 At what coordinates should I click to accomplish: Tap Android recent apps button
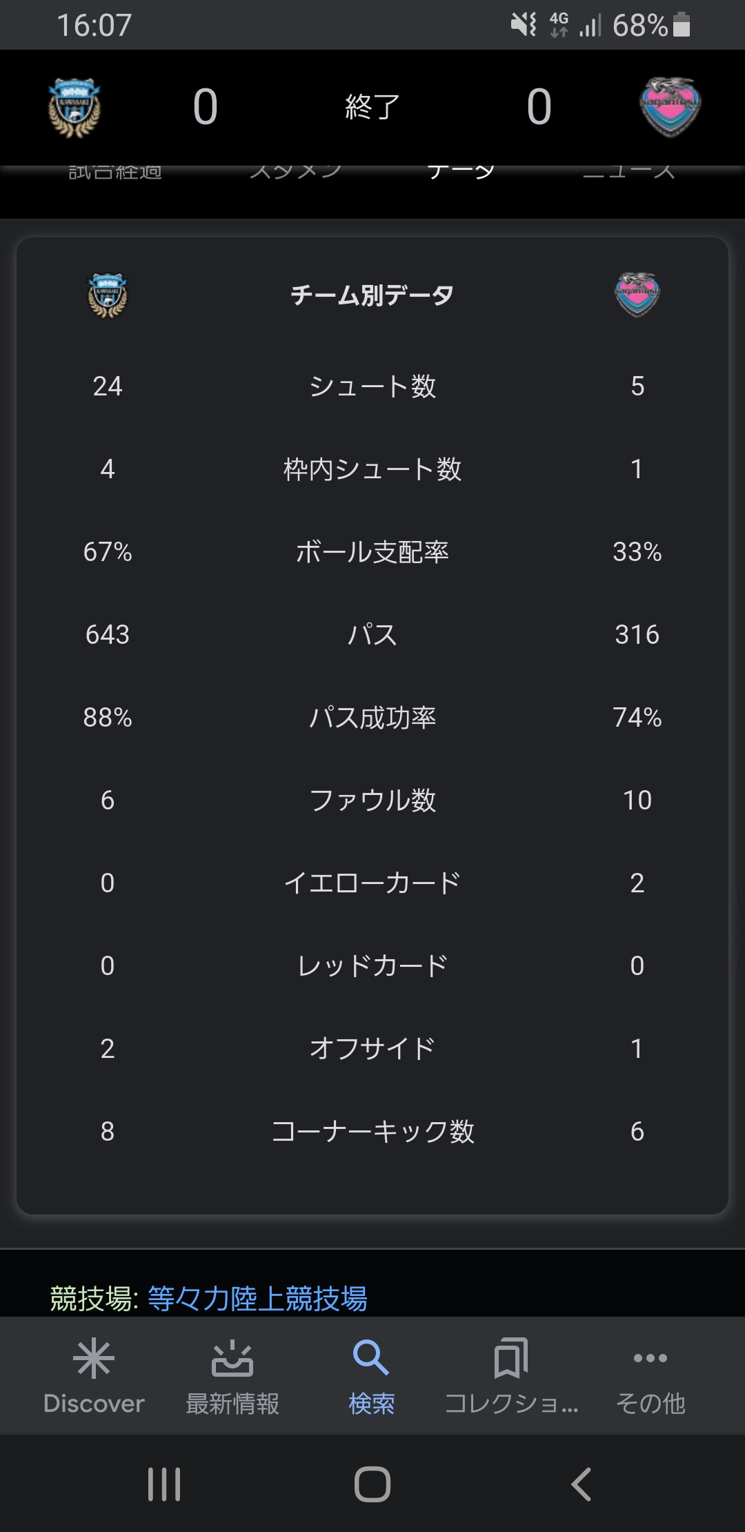(164, 1484)
